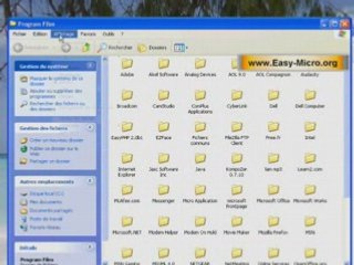The height and width of the screenshot is (265, 354).
Task: Open the Movie Maker folder
Action: (x=237, y=225)
